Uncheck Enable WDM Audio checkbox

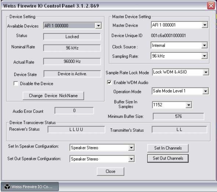pos(109,82)
